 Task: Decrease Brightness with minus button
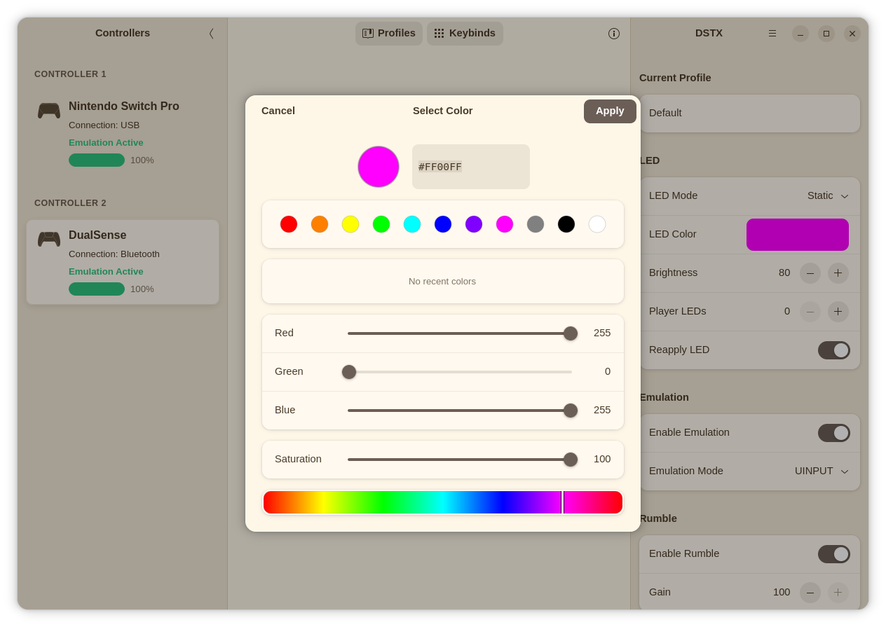(x=810, y=273)
